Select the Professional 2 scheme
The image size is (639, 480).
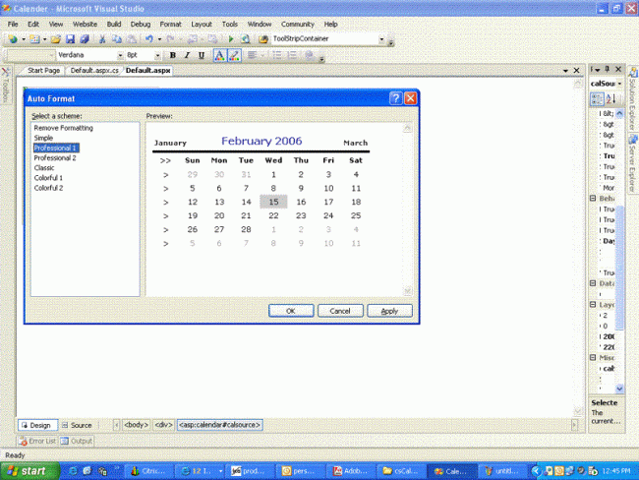pos(55,157)
